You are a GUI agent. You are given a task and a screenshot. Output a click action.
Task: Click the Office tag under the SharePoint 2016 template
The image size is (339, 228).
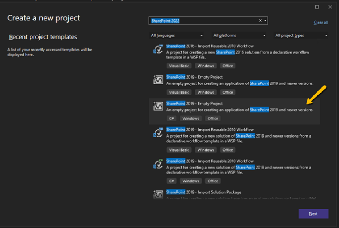(x=227, y=66)
